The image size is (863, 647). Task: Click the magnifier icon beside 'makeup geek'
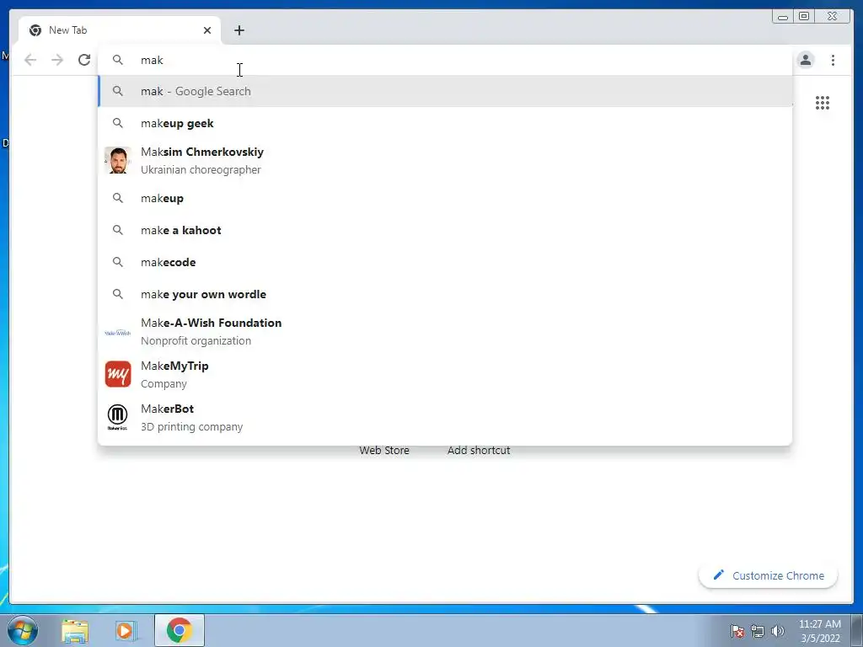118,123
